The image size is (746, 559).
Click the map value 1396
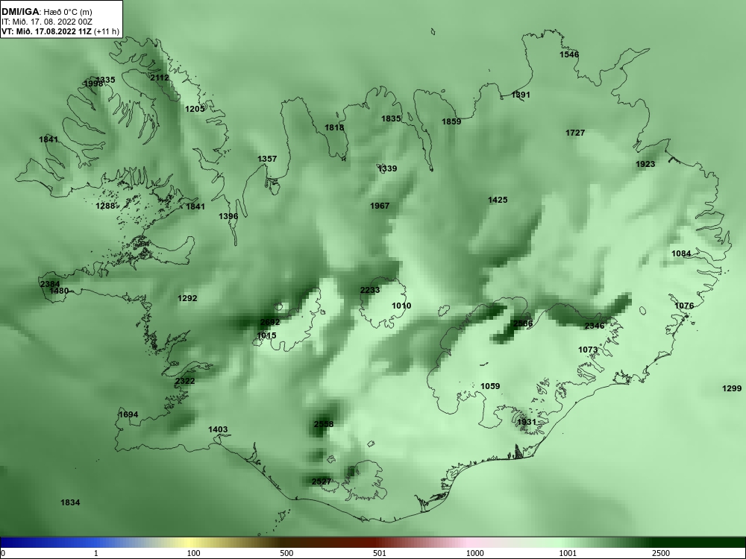(228, 216)
